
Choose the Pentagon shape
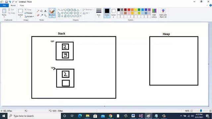[65, 13]
